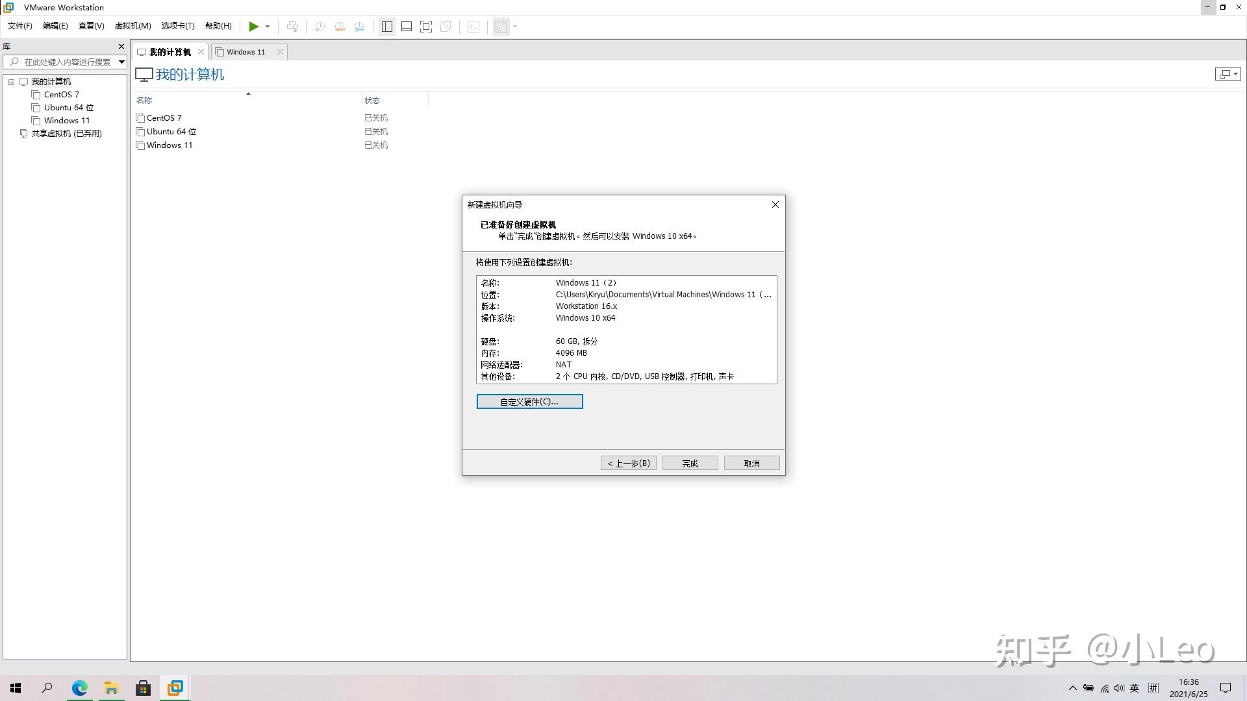The width and height of the screenshot is (1247, 701).
Task: Click the stretch guest display toolbar icon
Action: click(501, 27)
